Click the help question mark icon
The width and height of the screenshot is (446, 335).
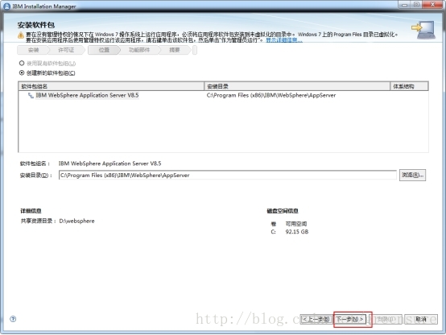click(13, 319)
